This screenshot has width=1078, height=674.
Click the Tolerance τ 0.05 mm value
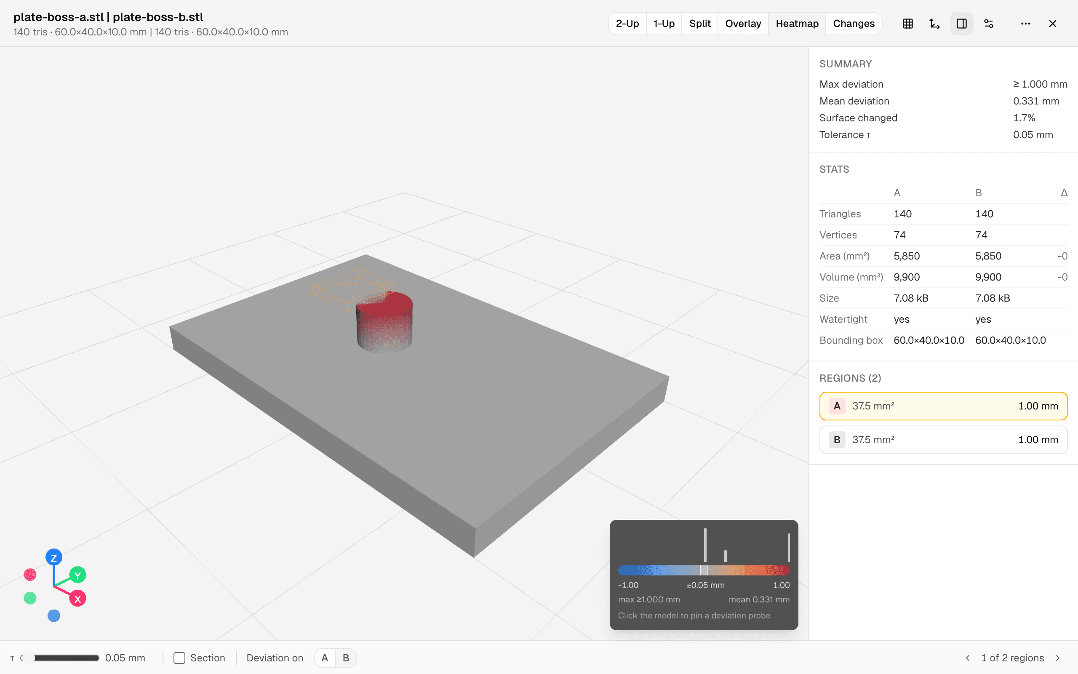click(x=1033, y=135)
